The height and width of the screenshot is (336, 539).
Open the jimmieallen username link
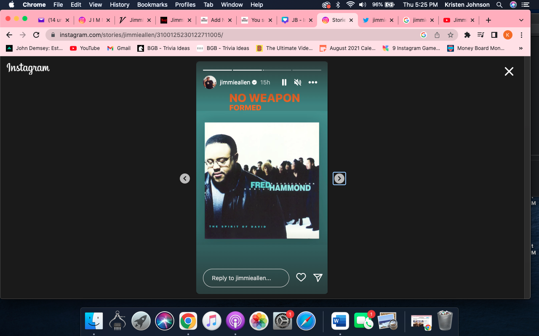(x=235, y=82)
